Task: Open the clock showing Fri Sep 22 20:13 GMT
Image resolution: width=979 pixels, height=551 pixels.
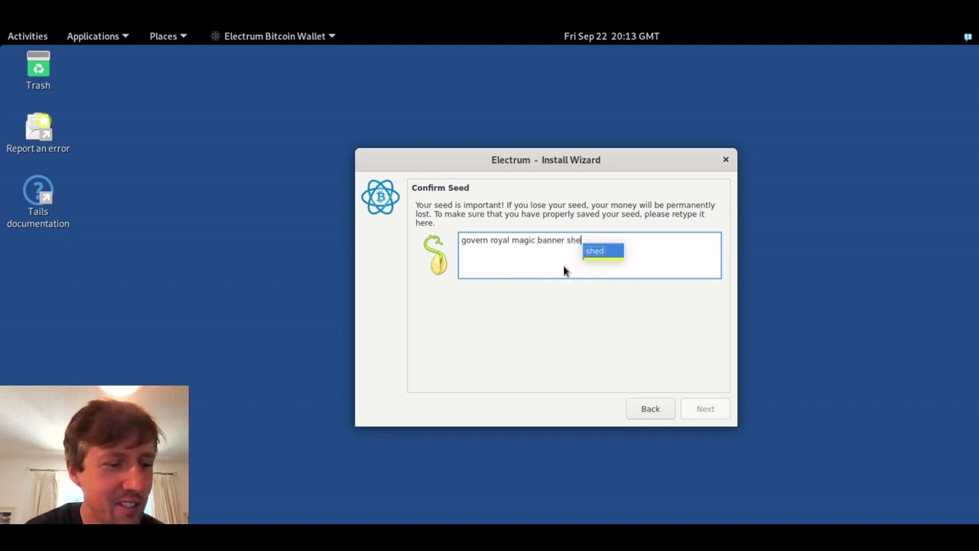Action: pos(611,36)
